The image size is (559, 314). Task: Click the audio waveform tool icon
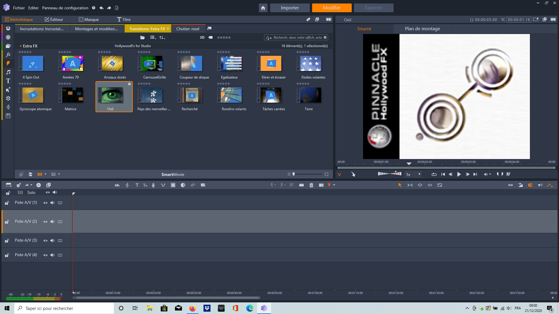117,185
